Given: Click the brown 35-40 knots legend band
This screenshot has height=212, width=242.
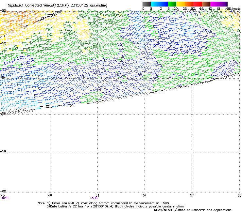Looking at the screenshot, I should pos(206,4).
